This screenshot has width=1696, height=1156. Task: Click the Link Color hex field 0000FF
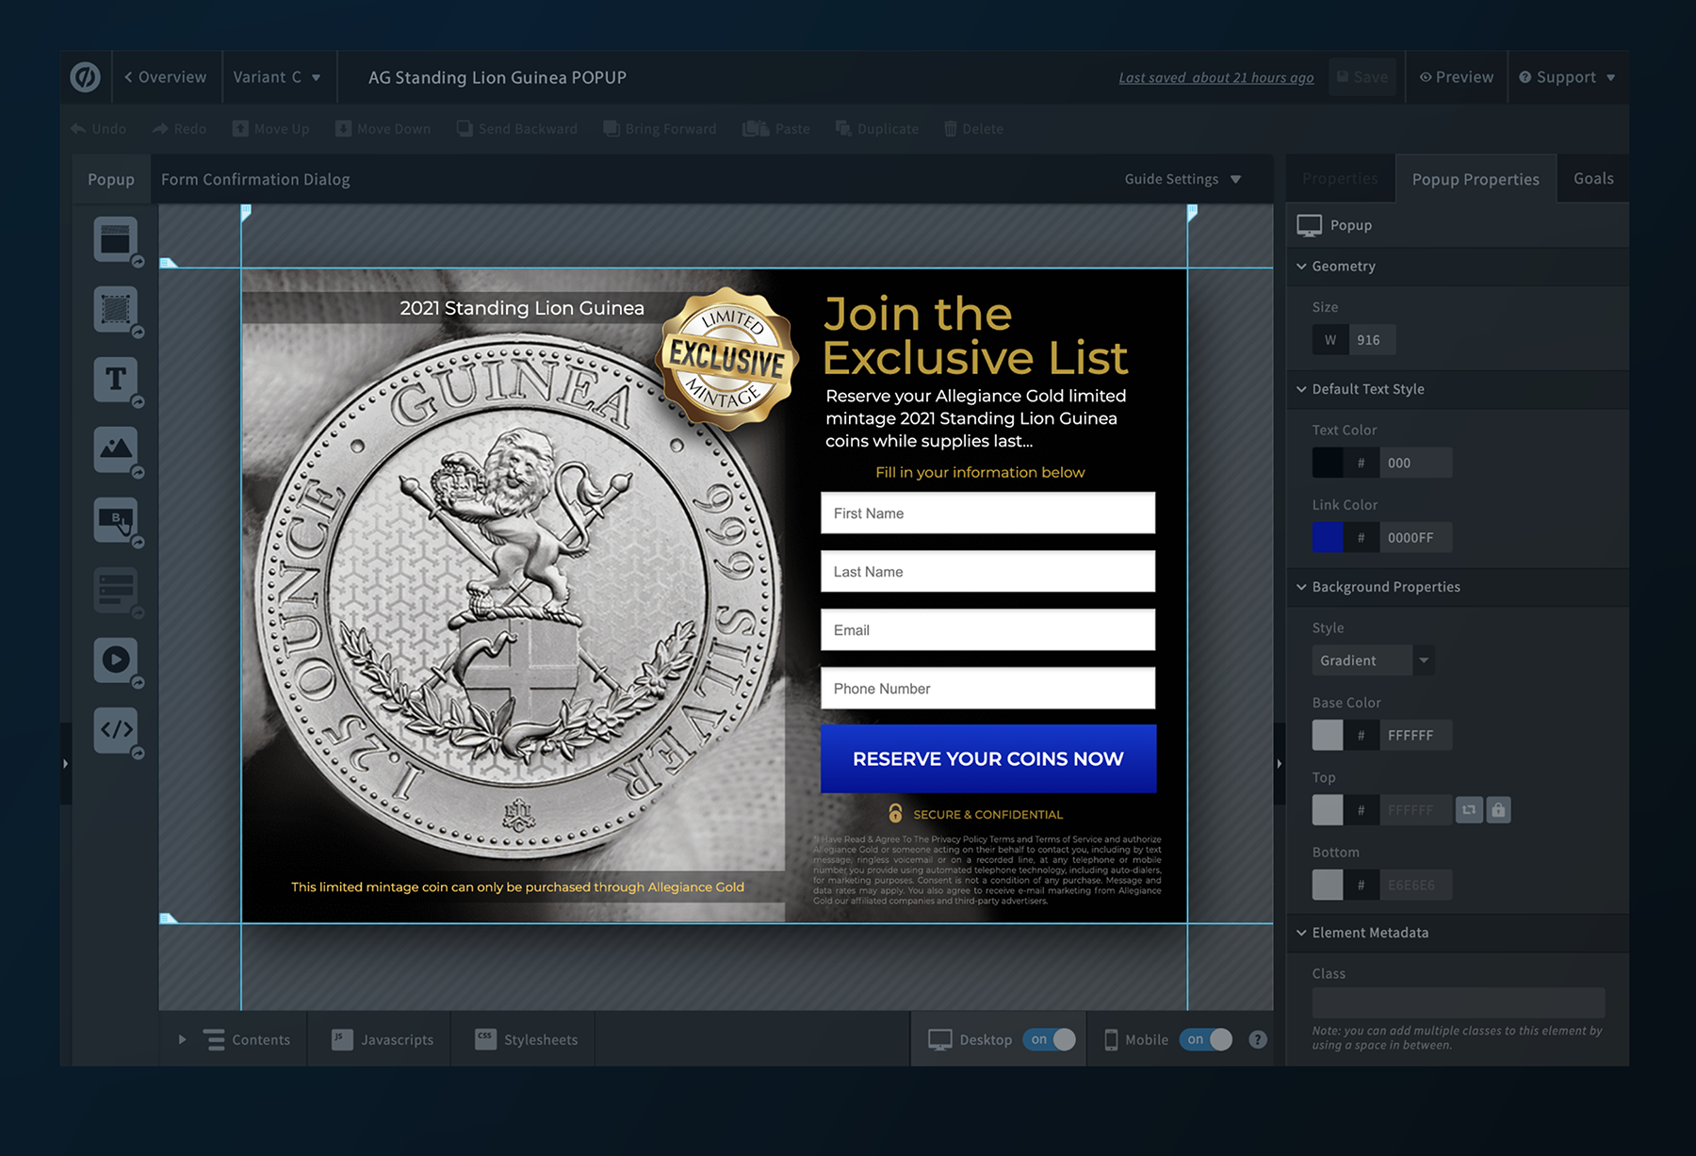pos(1416,537)
